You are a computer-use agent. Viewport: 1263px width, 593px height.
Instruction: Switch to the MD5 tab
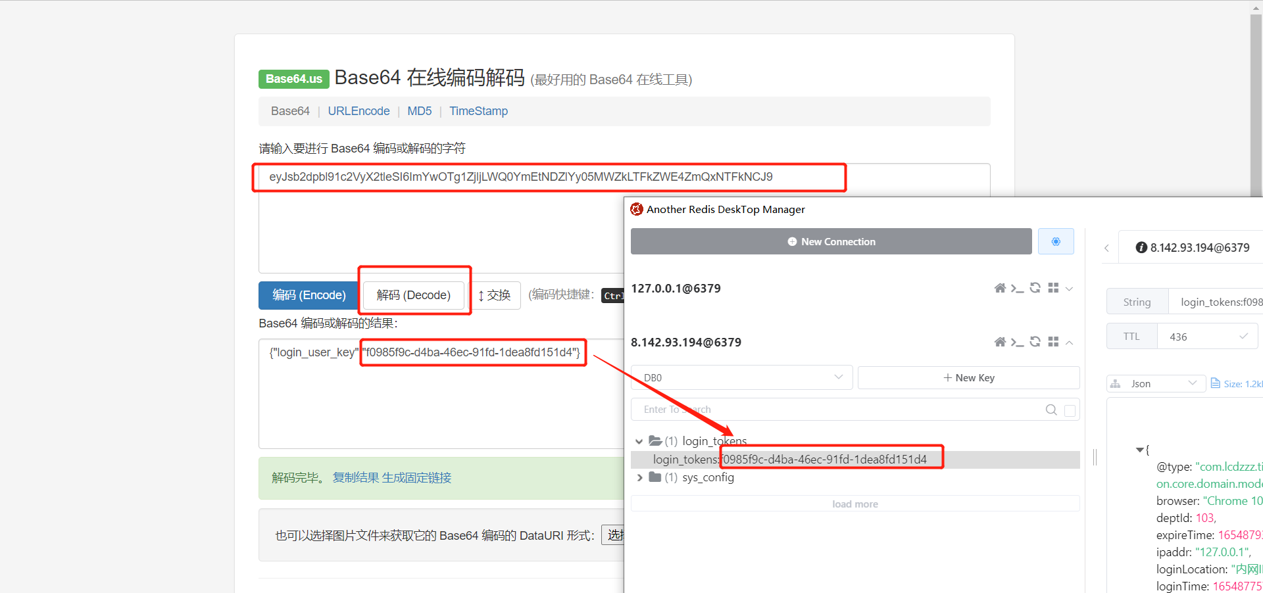coord(420,111)
